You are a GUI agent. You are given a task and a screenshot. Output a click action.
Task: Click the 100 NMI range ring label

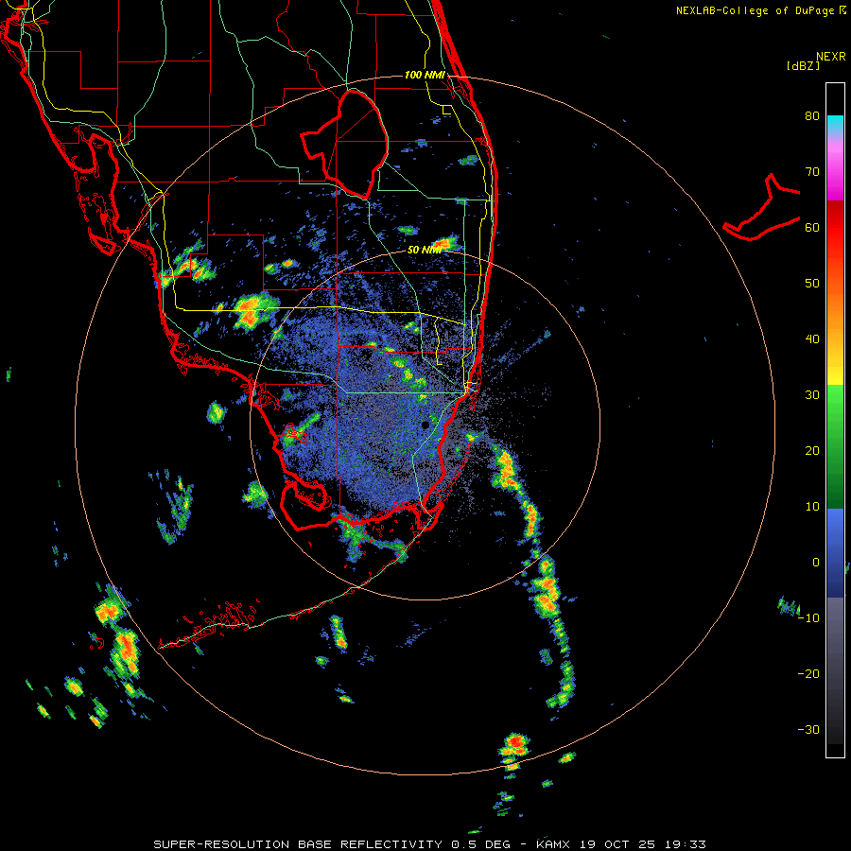click(425, 75)
